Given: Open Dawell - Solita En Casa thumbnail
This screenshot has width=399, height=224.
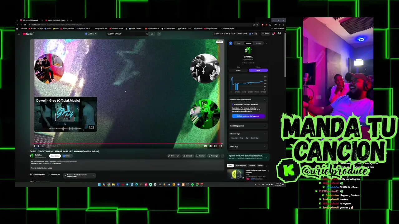Looking at the screenshot, I should click(x=236, y=175).
